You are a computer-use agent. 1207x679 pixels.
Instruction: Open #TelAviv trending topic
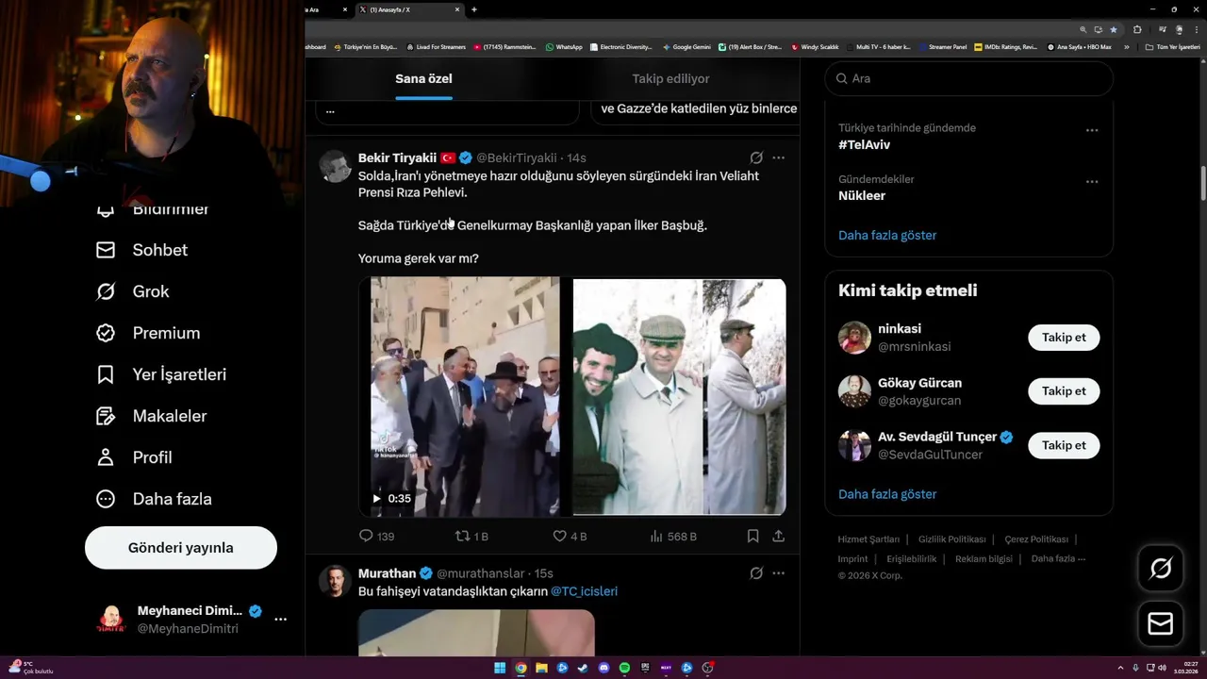pyautogui.click(x=865, y=145)
